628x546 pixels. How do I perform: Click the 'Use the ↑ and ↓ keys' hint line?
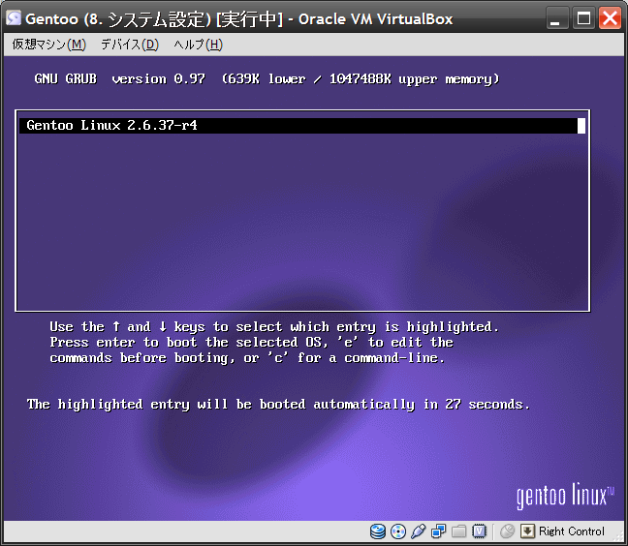[x=274, y=327]
